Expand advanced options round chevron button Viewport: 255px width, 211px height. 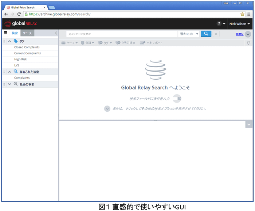248,34
